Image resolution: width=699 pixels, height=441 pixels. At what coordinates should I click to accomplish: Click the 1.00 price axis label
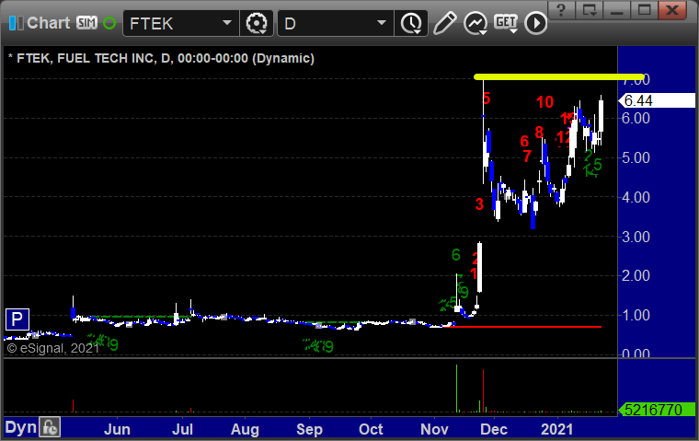636,315
